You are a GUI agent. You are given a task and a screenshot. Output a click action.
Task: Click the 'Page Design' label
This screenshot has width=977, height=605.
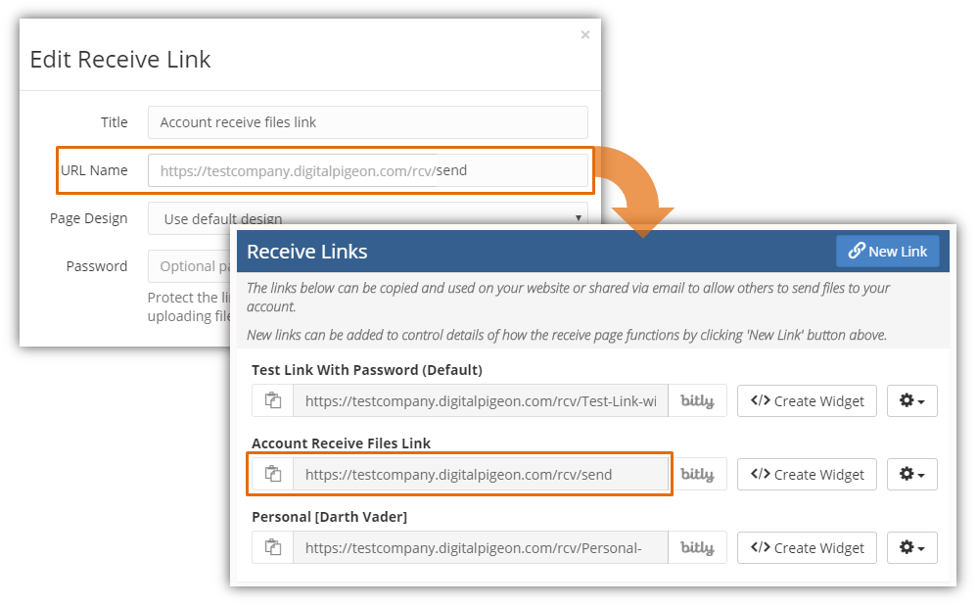pyautogui.click(x=88, y=218)
